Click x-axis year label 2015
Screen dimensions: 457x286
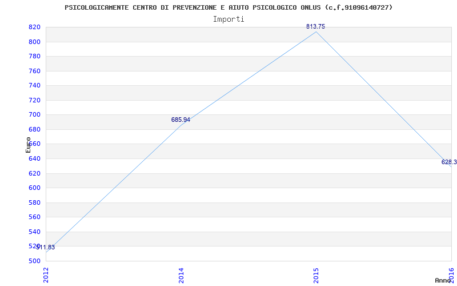click(316, 275)
